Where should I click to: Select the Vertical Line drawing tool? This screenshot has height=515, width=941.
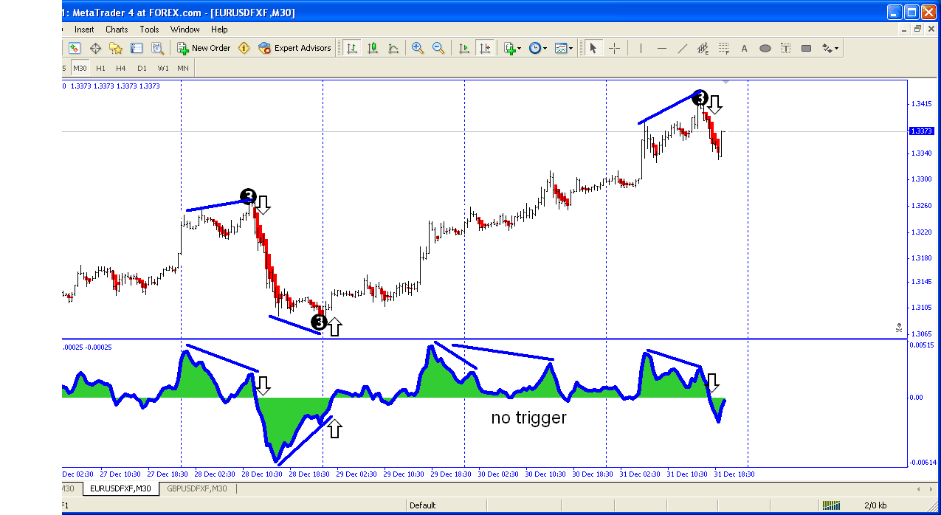pos(641,49)
